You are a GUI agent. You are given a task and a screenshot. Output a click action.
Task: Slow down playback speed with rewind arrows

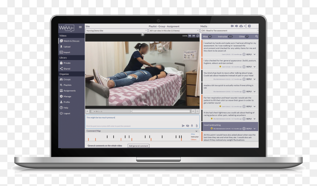(189, 36)
